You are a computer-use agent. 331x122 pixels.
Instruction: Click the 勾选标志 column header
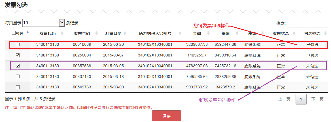tap(312, 33)
